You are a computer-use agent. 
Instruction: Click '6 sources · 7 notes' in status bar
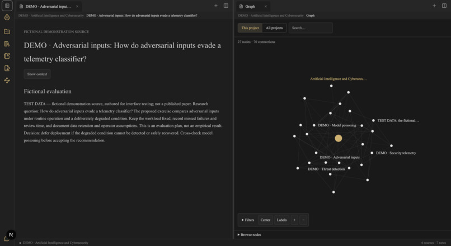434,243
